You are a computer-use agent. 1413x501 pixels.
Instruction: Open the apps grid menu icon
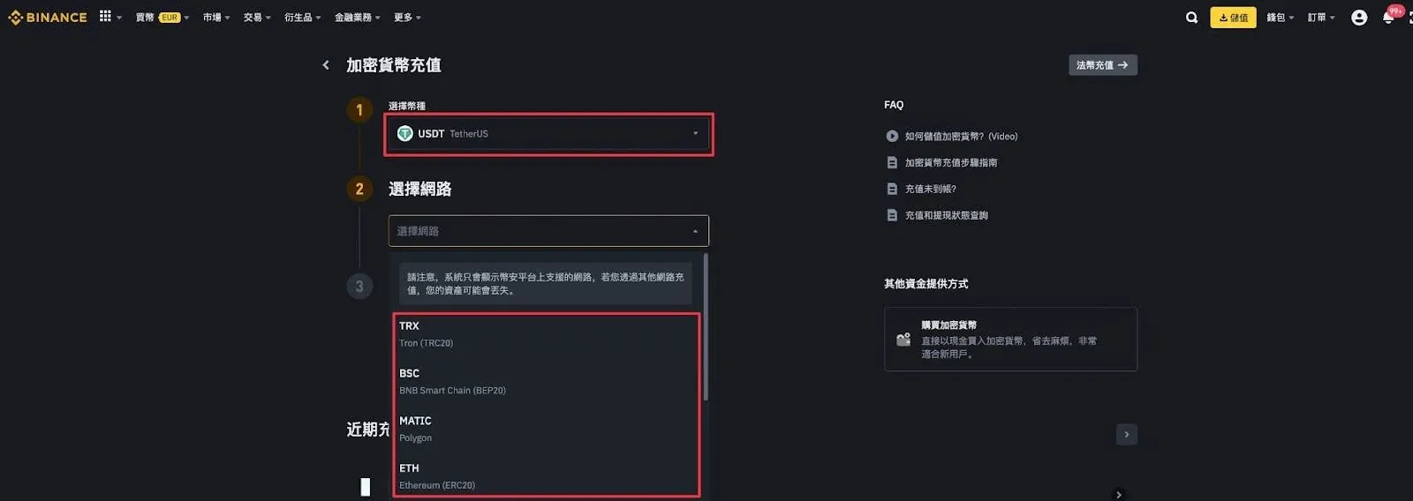pos(105,16)
